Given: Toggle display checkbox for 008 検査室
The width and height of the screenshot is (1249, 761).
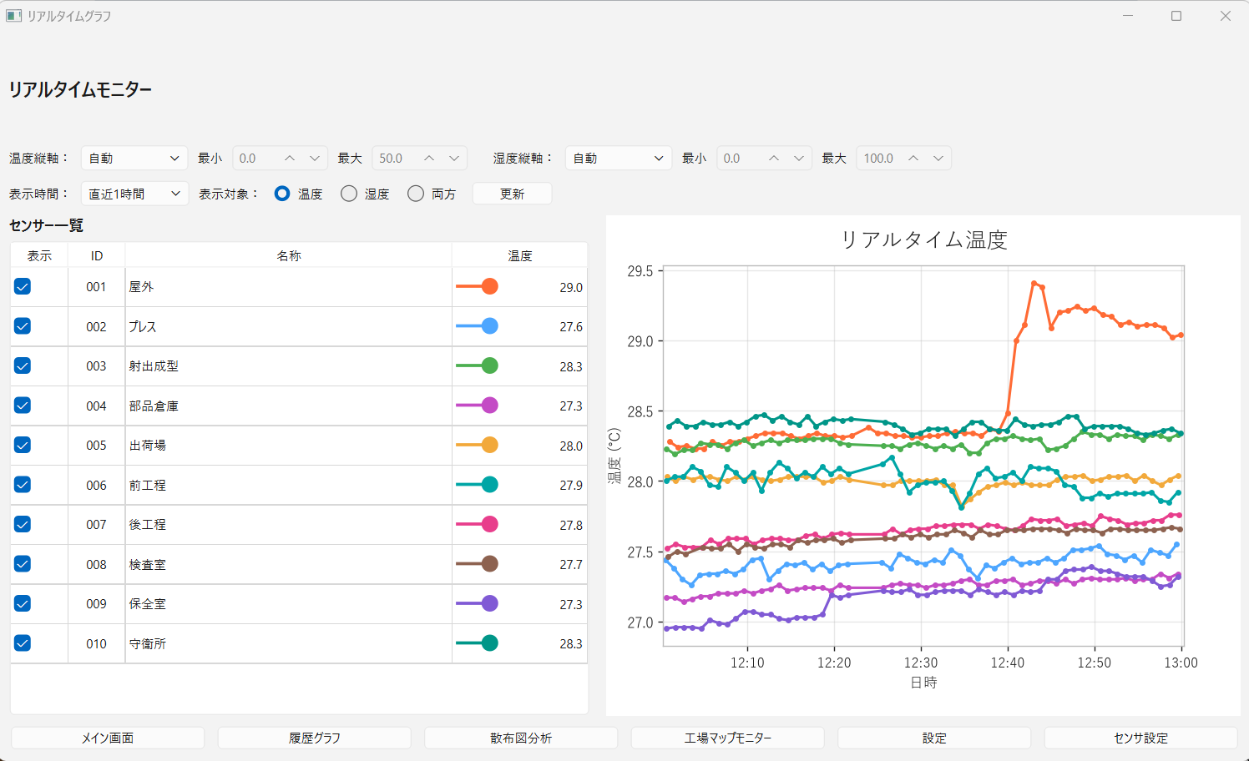Looking at the screenshot, I should 23,564.
